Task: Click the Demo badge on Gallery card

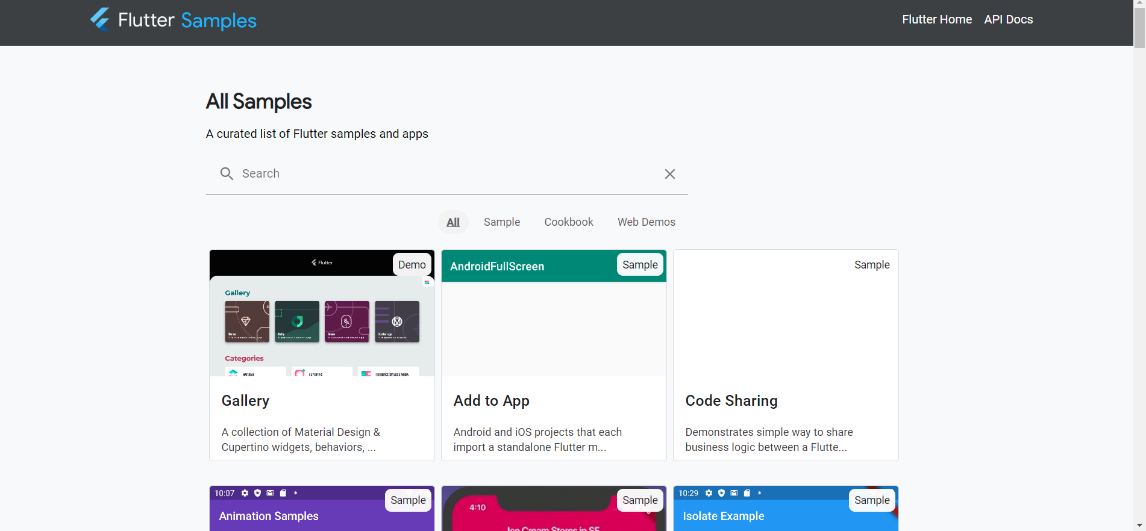Action: point(412,265)
